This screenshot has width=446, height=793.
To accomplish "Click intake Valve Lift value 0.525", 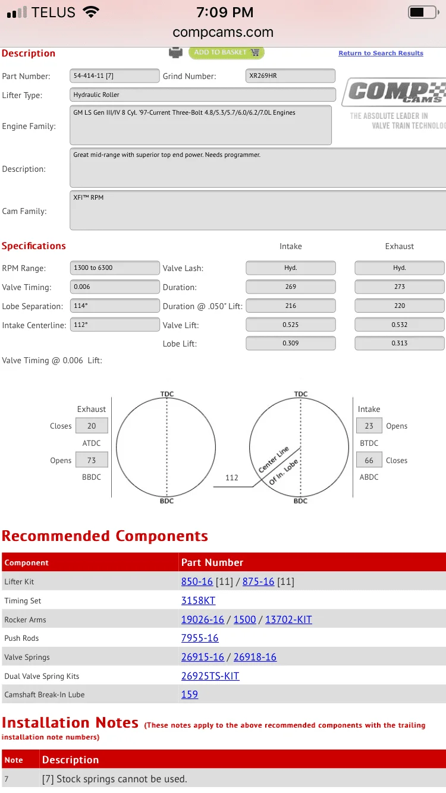I will [x=290, y=325].
